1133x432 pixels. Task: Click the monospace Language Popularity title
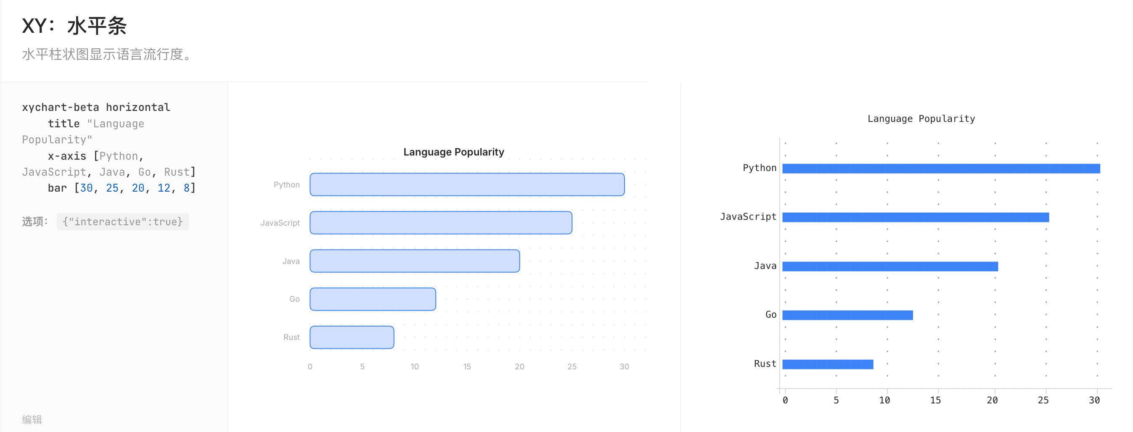[921, 119]
